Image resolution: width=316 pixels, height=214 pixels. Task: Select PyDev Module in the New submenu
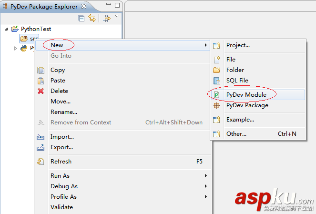tap(258, 95)
